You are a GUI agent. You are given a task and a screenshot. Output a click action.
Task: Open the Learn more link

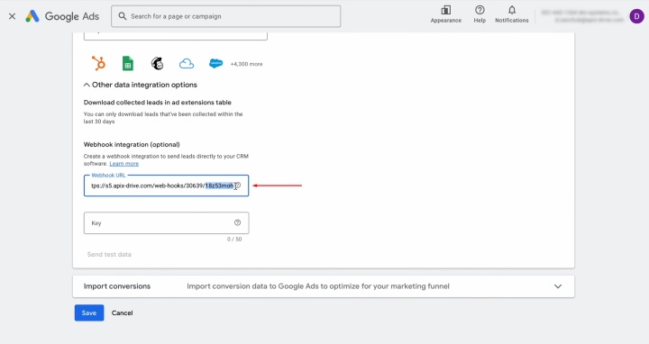tap(124, 164)
